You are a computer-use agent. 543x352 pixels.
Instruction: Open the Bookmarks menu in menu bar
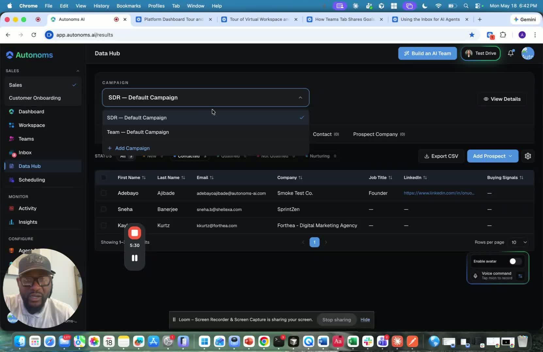129,6
